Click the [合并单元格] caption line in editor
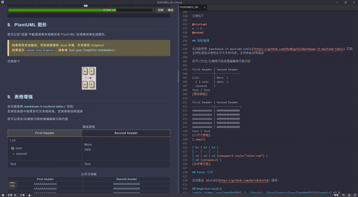358x197 pixels. click(201, 164)
